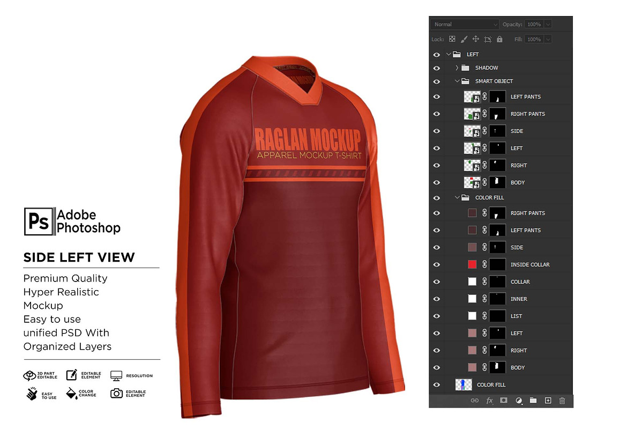
Task: Expand the SHADOW group chevron
Action: pos(457,68)
